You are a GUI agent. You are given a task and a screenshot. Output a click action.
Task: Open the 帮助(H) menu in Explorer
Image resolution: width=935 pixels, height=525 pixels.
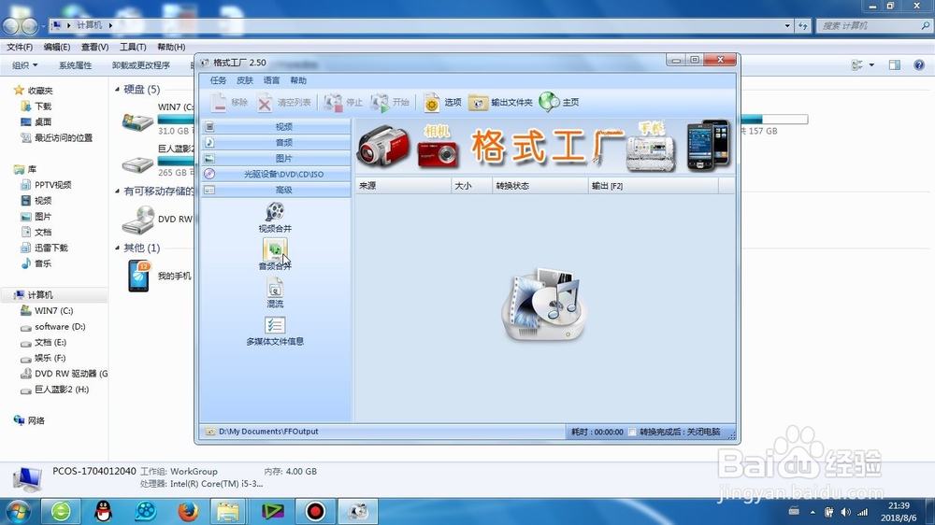pyautogui.click(x=171, y=47)
